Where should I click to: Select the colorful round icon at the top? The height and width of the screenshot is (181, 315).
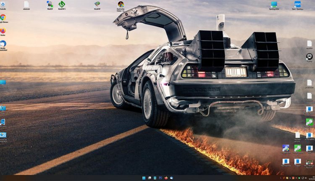point(121,4)
